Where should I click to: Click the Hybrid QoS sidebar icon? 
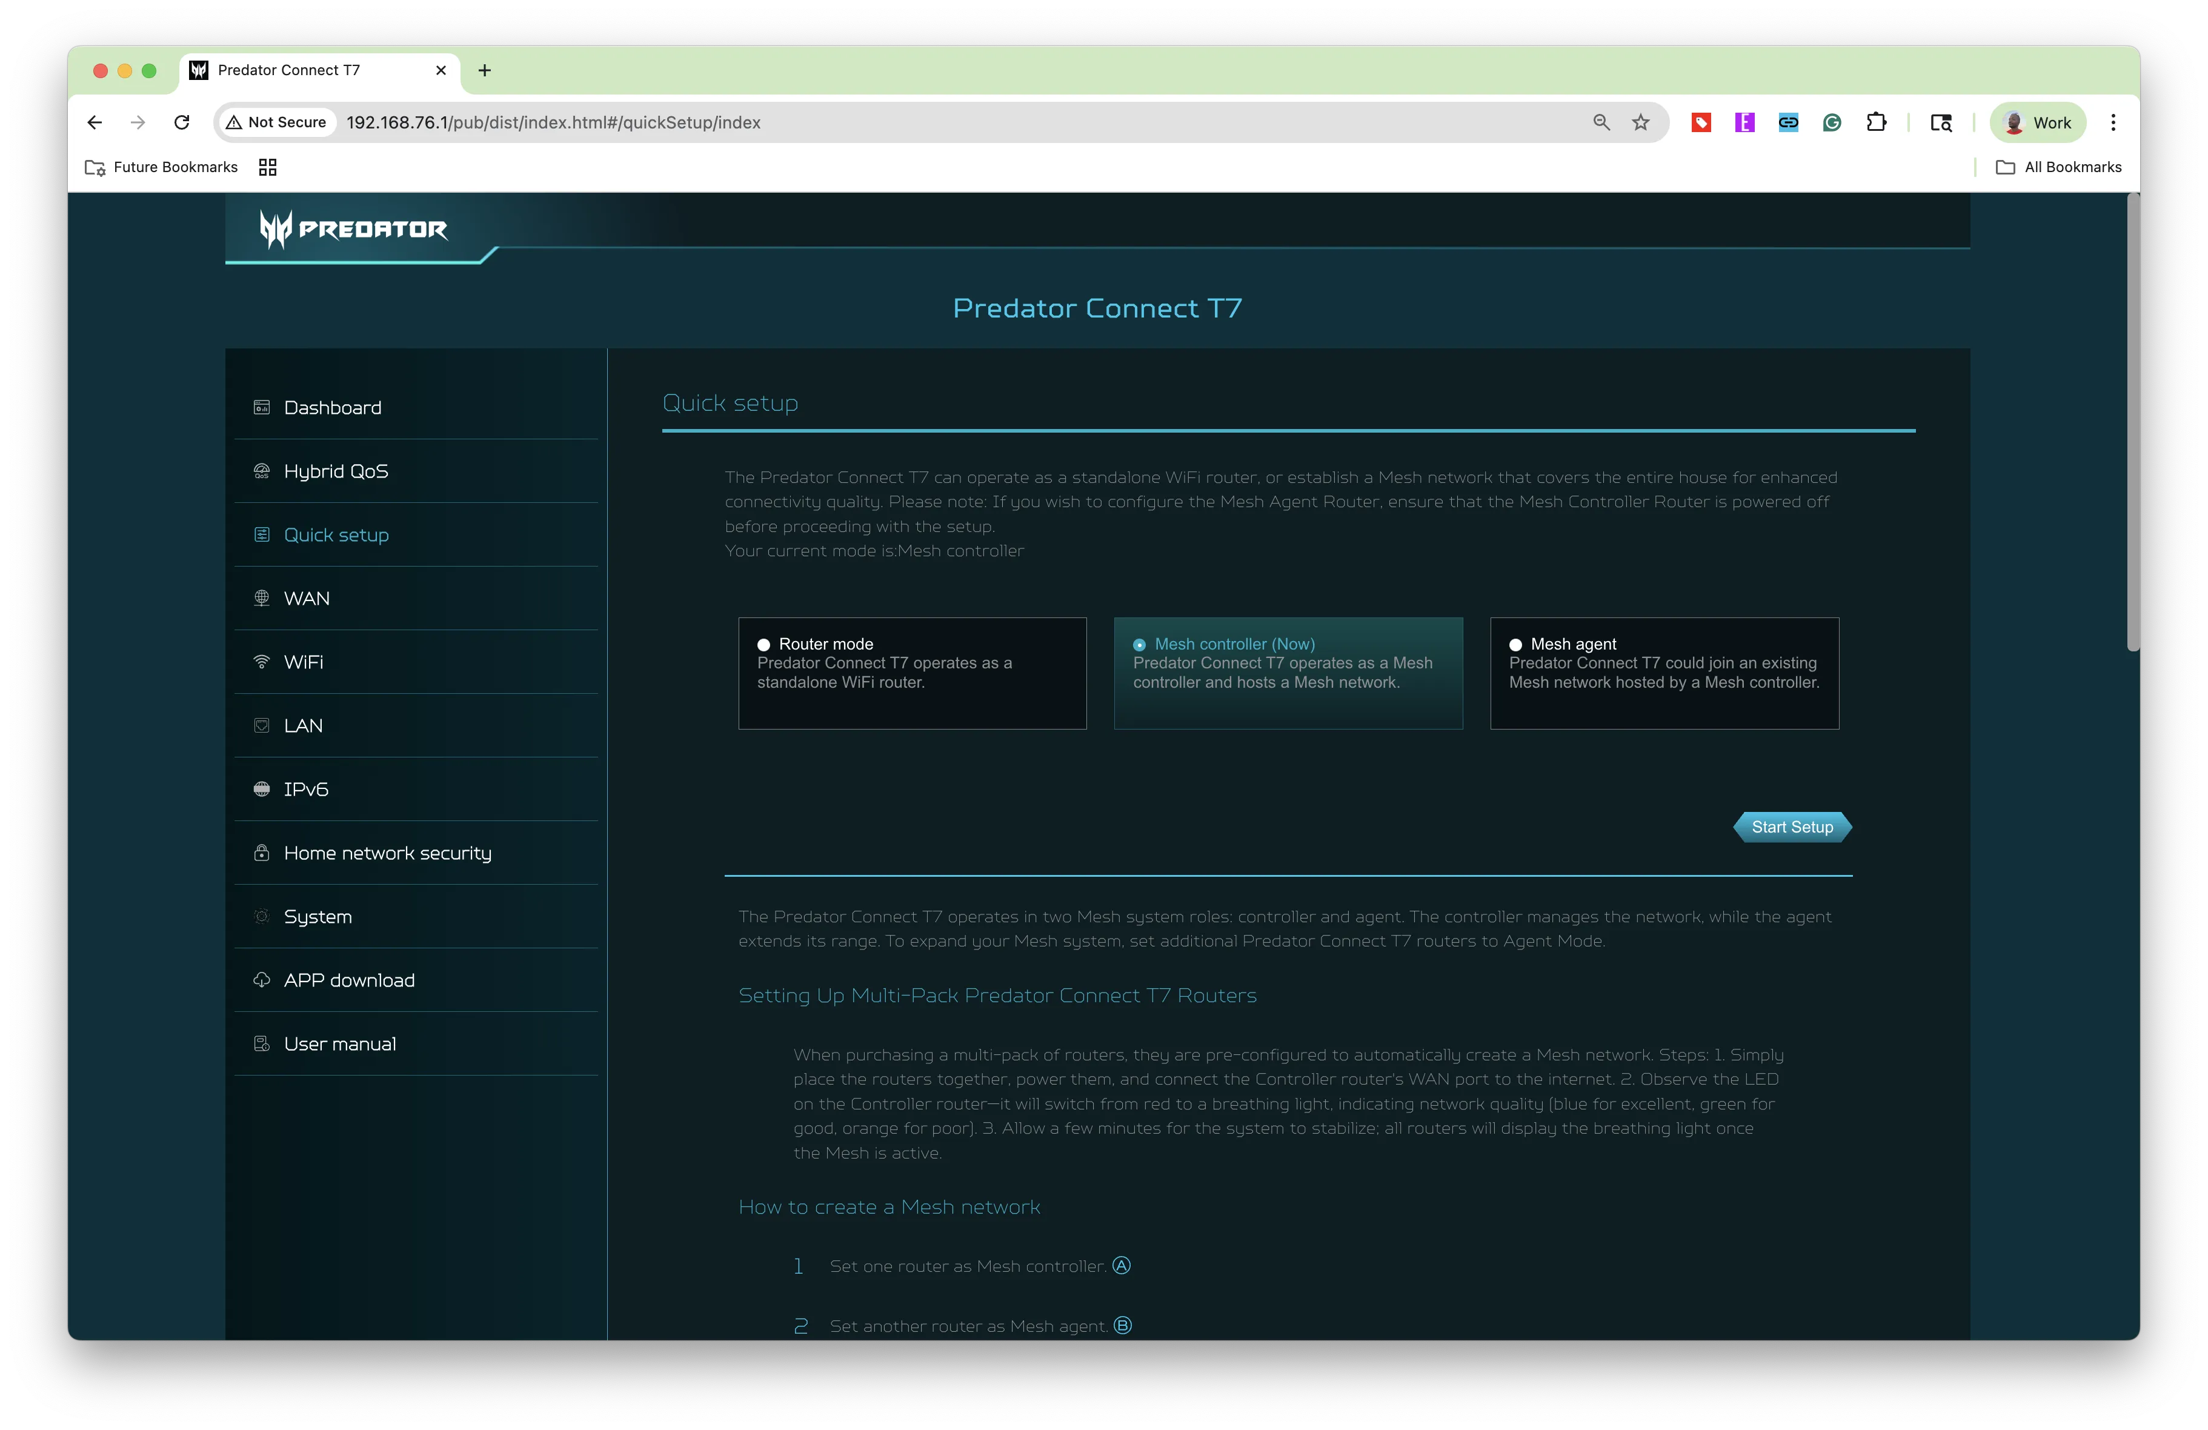click(262, 471)
